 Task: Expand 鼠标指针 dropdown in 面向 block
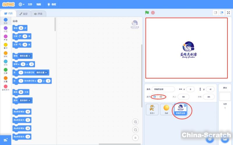(x=26, y=100)
